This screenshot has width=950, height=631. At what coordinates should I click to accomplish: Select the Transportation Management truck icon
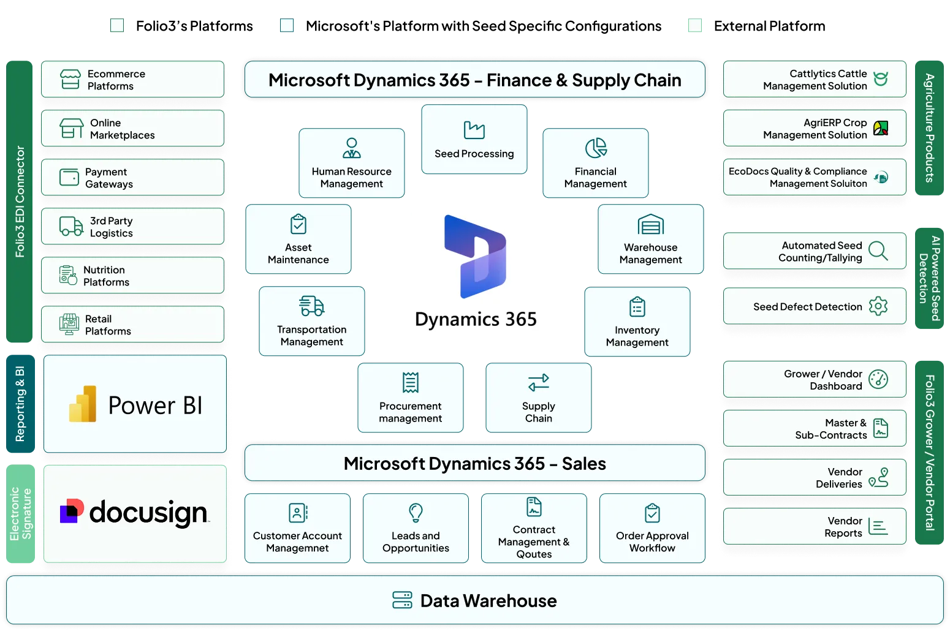tap(311, 306)
